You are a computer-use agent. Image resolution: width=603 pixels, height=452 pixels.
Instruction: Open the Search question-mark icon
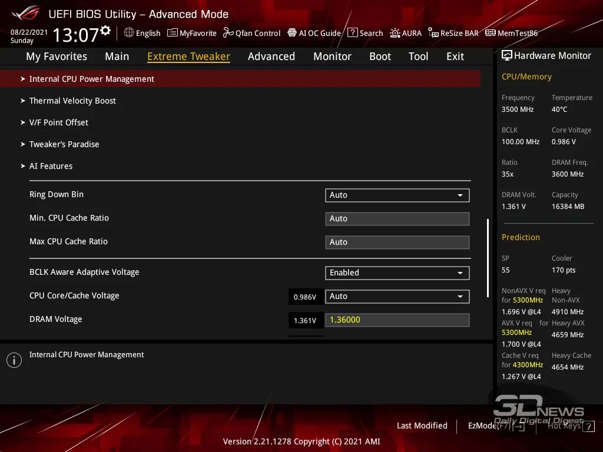click(x=352, y=33)
